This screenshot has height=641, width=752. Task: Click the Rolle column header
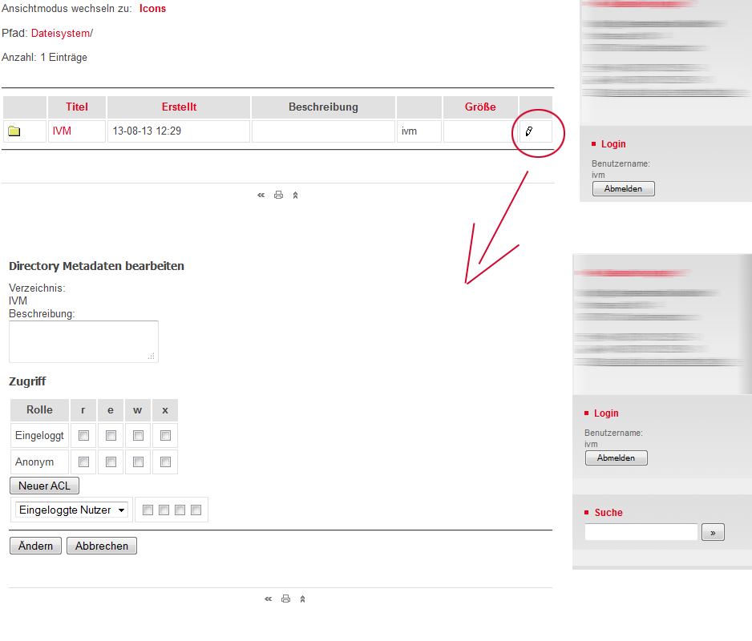[40, 410]
